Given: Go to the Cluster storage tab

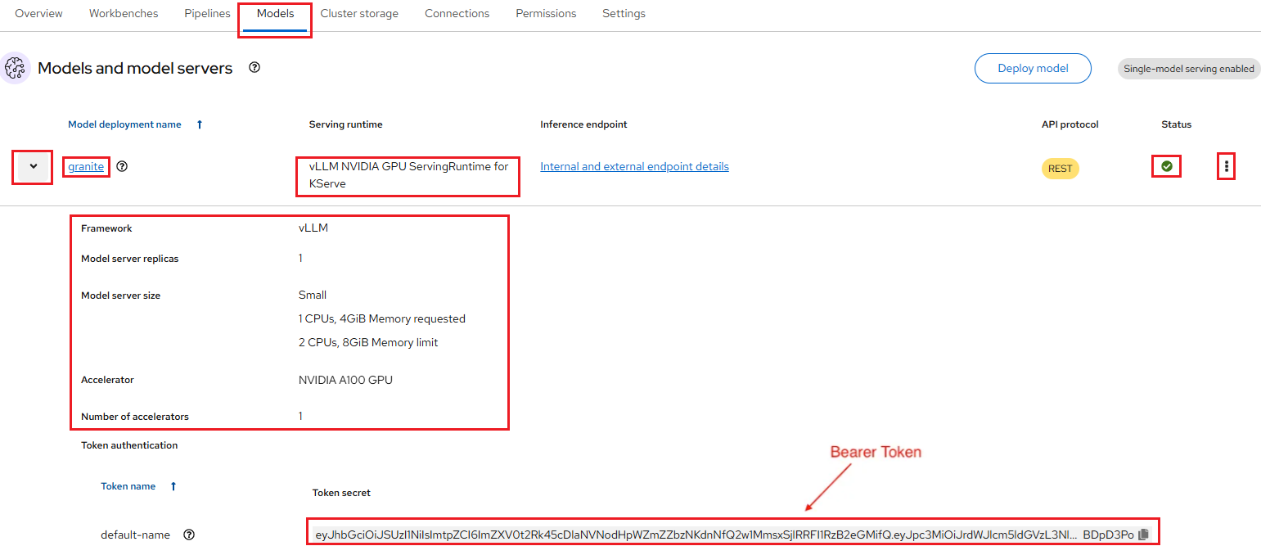Looking at the screenshot, I should [x=359, y=14].
